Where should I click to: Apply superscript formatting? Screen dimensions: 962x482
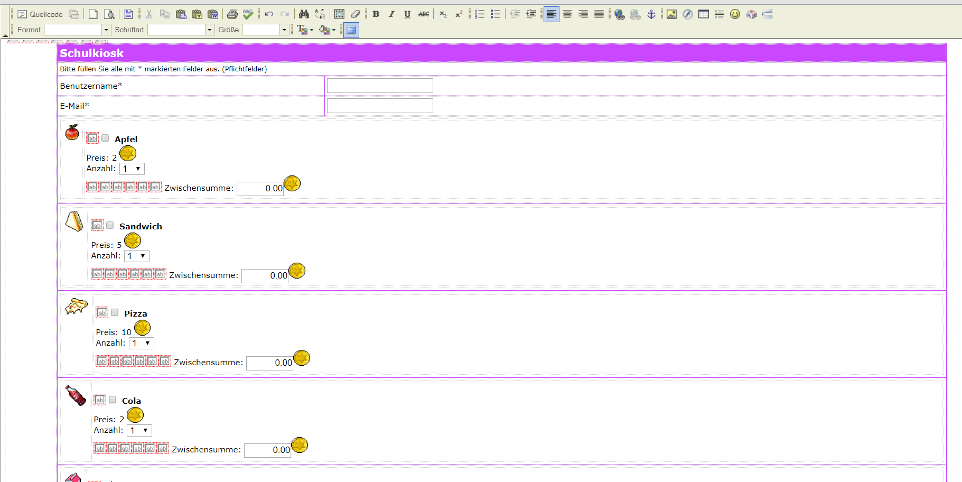click(459, 14)
